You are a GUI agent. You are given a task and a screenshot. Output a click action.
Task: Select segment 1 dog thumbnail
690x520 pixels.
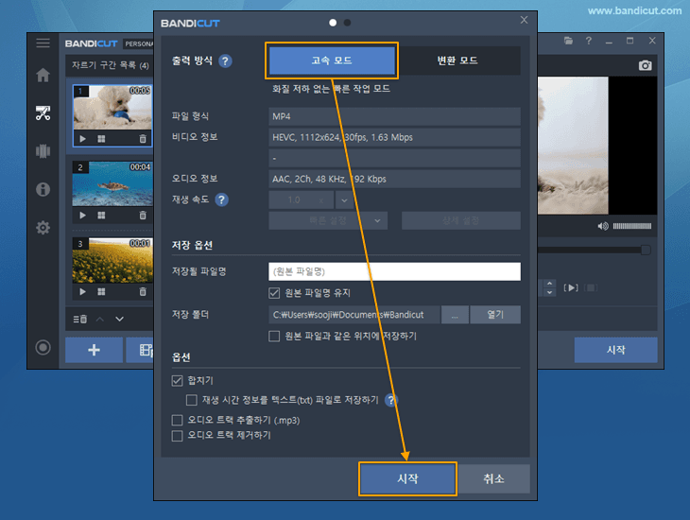point(112,108)
